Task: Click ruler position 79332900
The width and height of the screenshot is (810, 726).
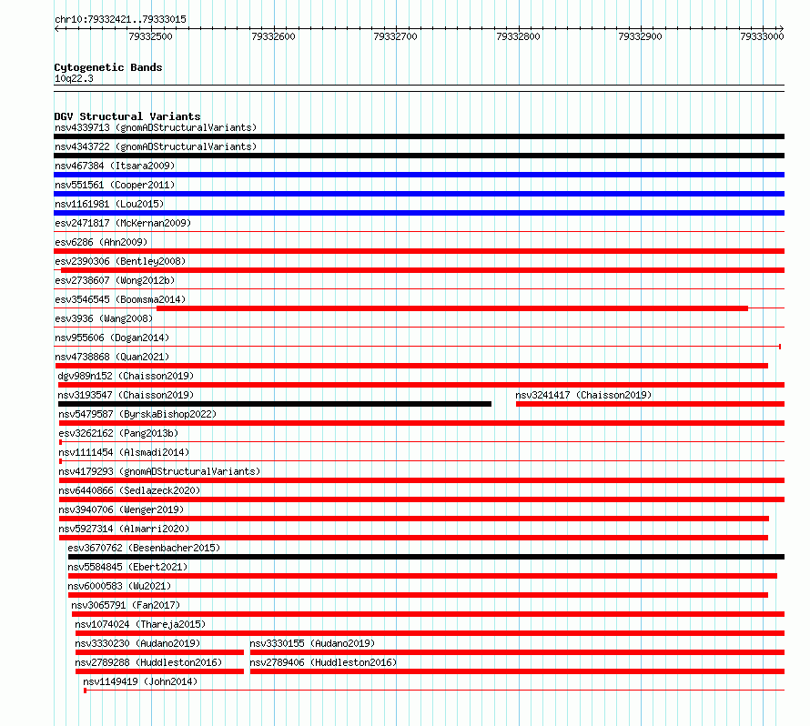Action: click(640, 36)
